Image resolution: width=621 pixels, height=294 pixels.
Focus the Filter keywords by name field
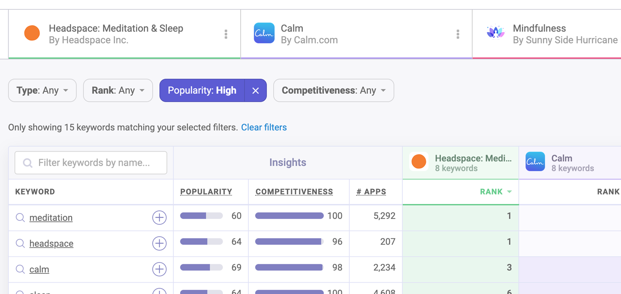click(x=91, y=163)
